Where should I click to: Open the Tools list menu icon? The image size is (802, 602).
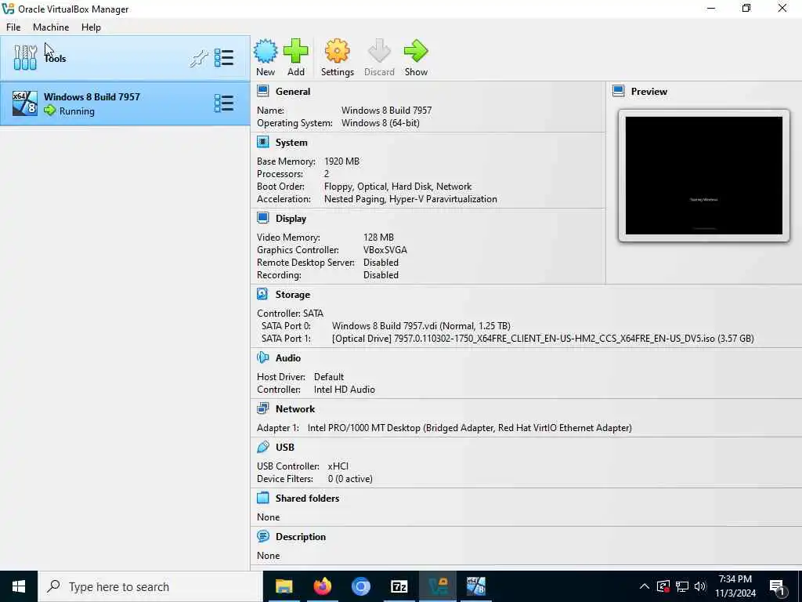coord(223,58)
